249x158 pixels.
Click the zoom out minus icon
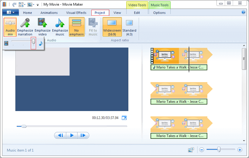click(202, 150)
